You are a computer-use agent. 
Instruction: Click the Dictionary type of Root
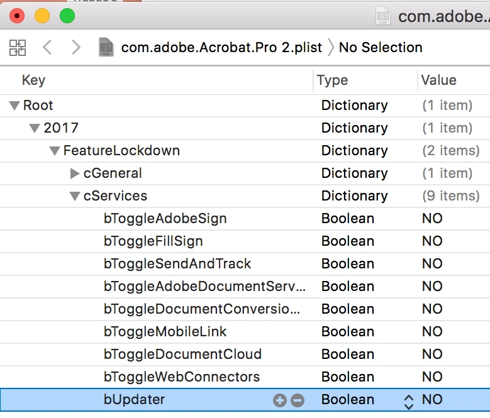pyautogui.click(x=354, y=106)
